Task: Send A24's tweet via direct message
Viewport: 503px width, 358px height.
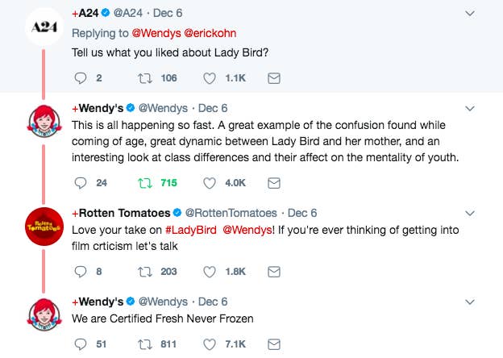Action: (274, 78)
